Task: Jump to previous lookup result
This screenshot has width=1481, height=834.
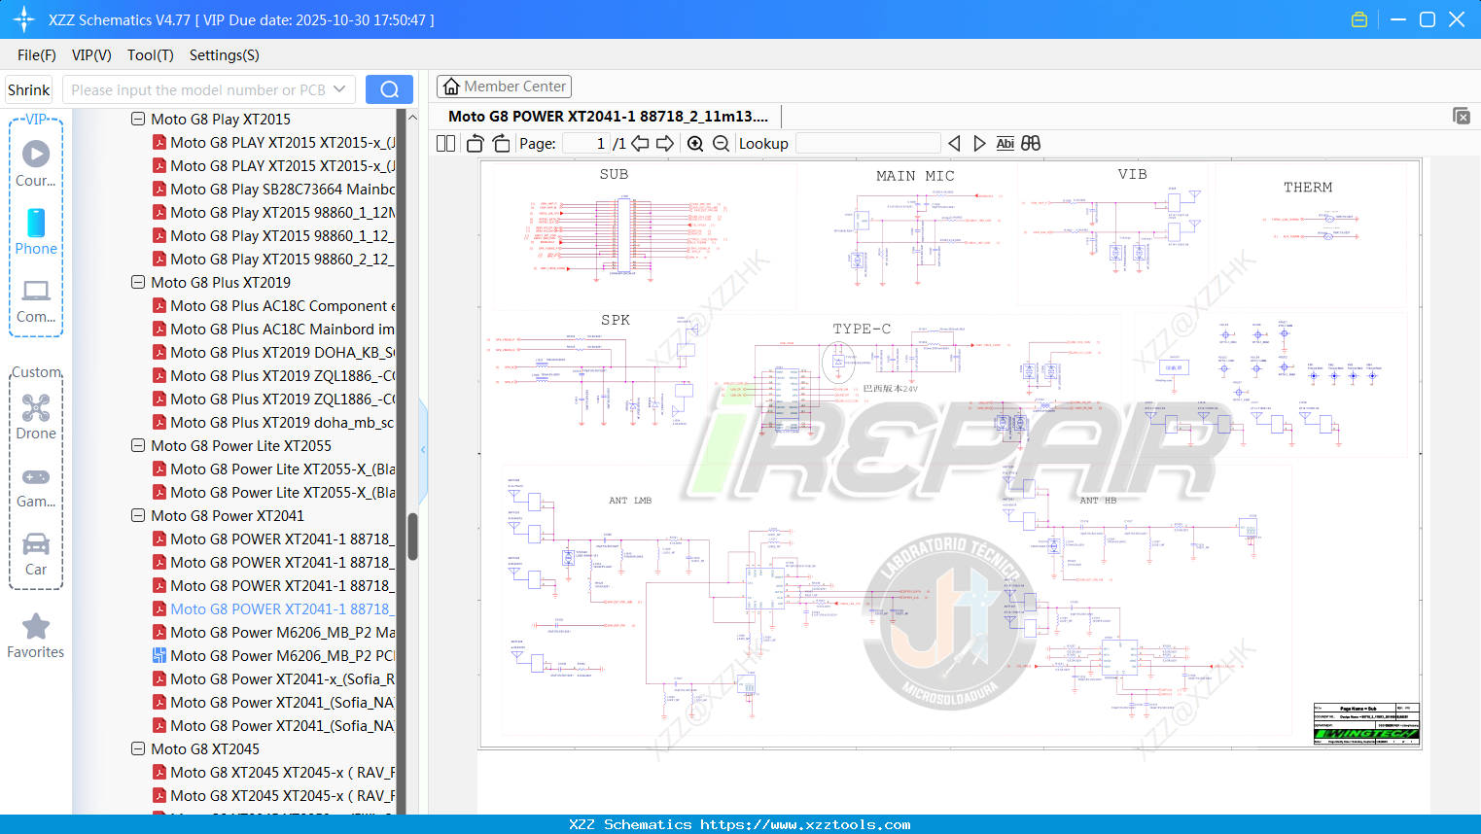Action: pyautogui.click(x=954, y=144)
